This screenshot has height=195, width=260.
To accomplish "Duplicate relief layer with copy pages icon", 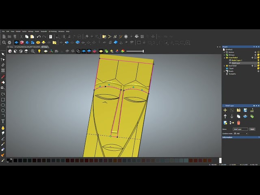I will click(x=238, y=117).
